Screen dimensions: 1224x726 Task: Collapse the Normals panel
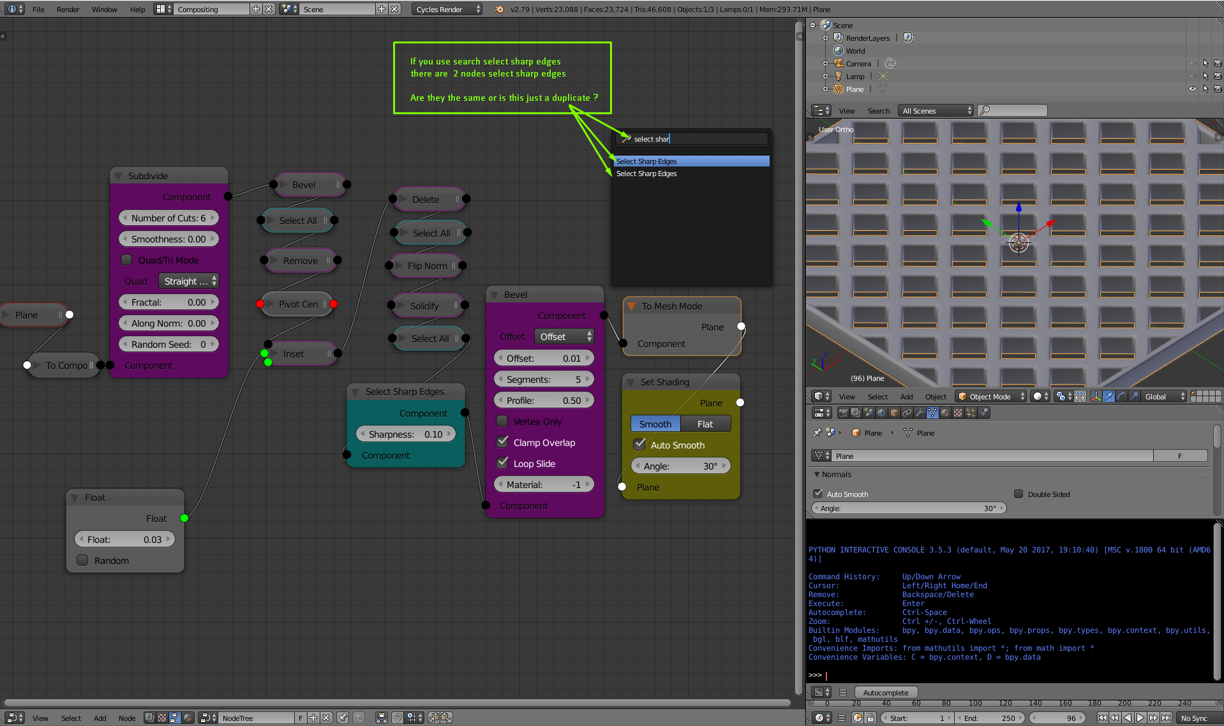click(817, 474)
